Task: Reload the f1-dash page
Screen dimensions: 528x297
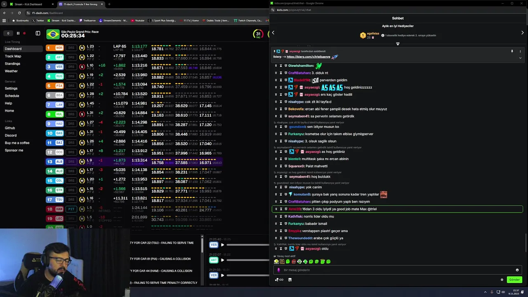Action: coord(19,13)
